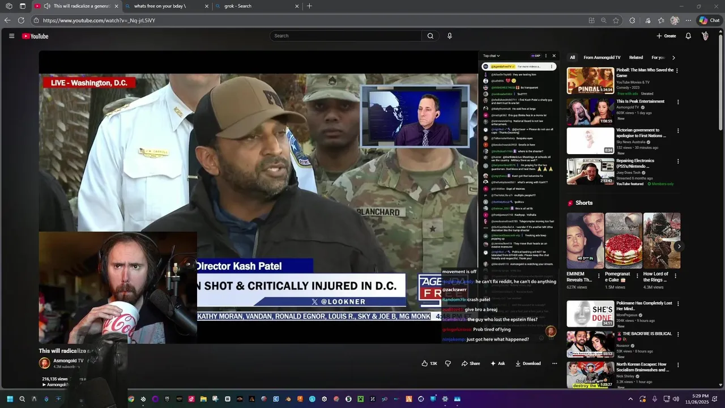
Task: Close the 'grok - Search' tab
Action: coord(297,6)
